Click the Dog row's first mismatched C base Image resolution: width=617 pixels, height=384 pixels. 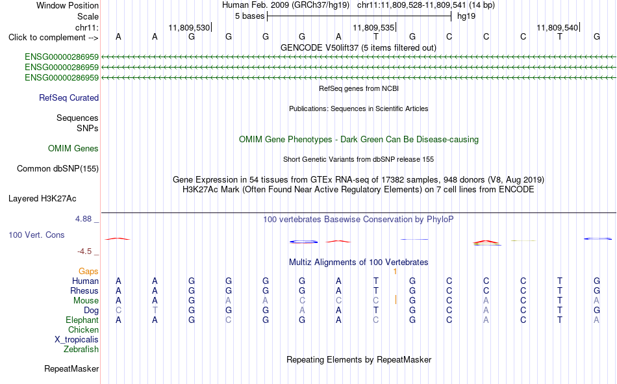click(x=118, y=311)
